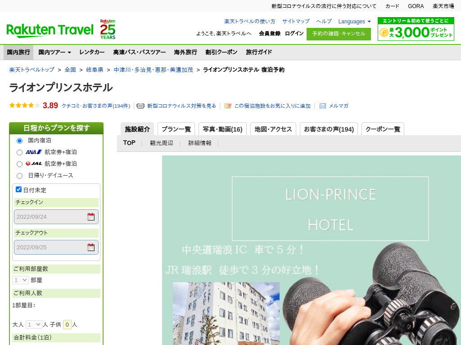
Task: Click この宿泊施設をお気に入りに追加 link
Action: click(272, 106)
